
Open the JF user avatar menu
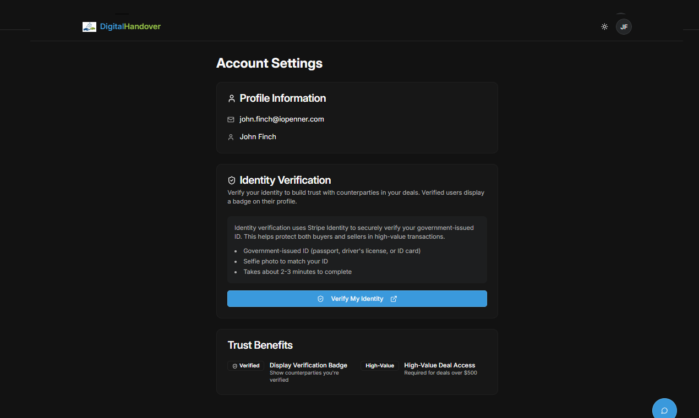[x=624, y=26]
